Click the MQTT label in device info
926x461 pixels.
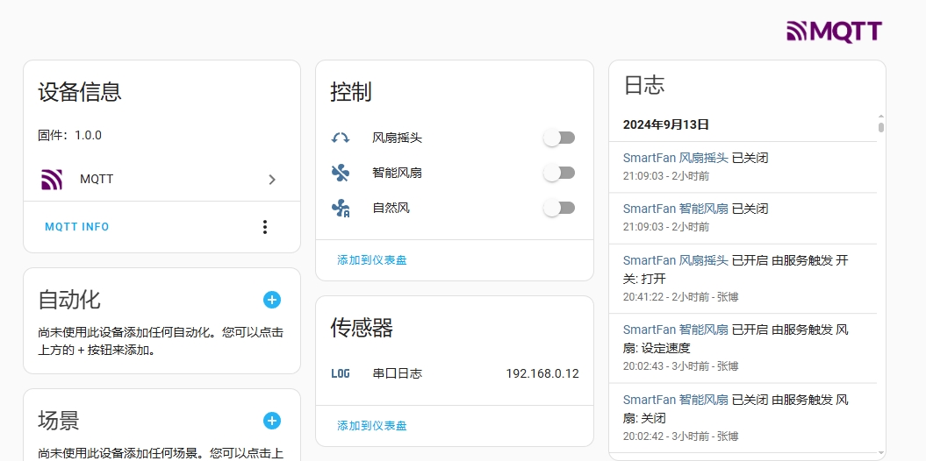pyautogui.click(x=97, y=179)
